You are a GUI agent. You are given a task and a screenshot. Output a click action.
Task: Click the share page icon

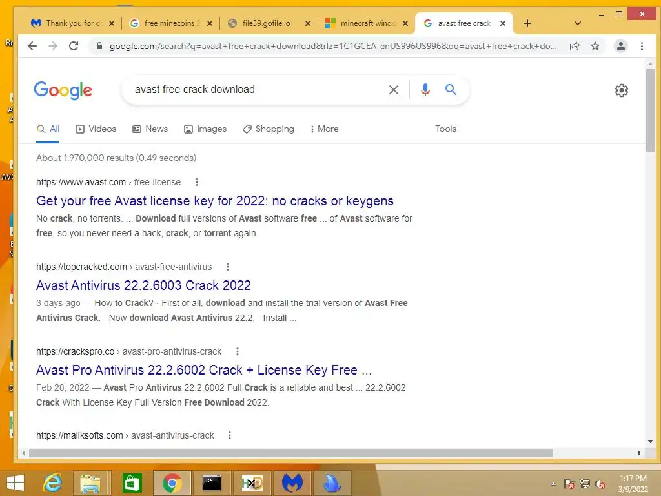pos(575,46)
